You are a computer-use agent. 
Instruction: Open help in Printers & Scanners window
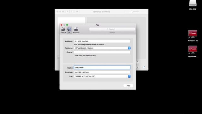click(144, 67)
